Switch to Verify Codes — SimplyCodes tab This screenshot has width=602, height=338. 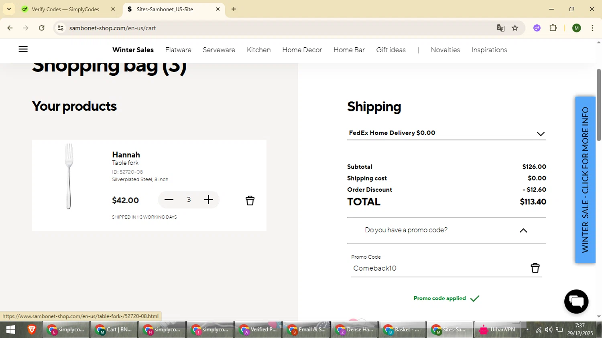pyautogui.click(x=65, y=9)
